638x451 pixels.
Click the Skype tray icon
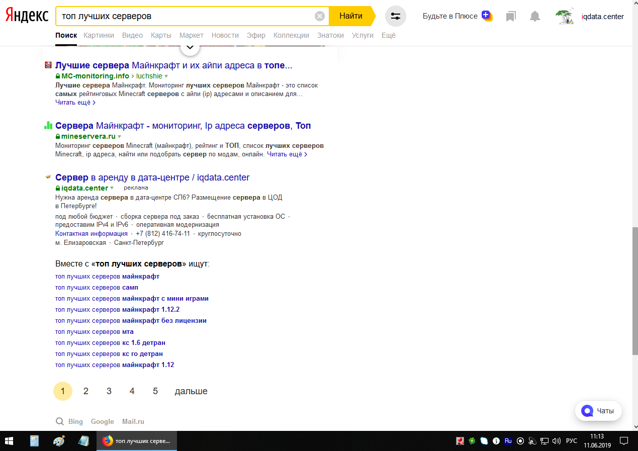484,441
